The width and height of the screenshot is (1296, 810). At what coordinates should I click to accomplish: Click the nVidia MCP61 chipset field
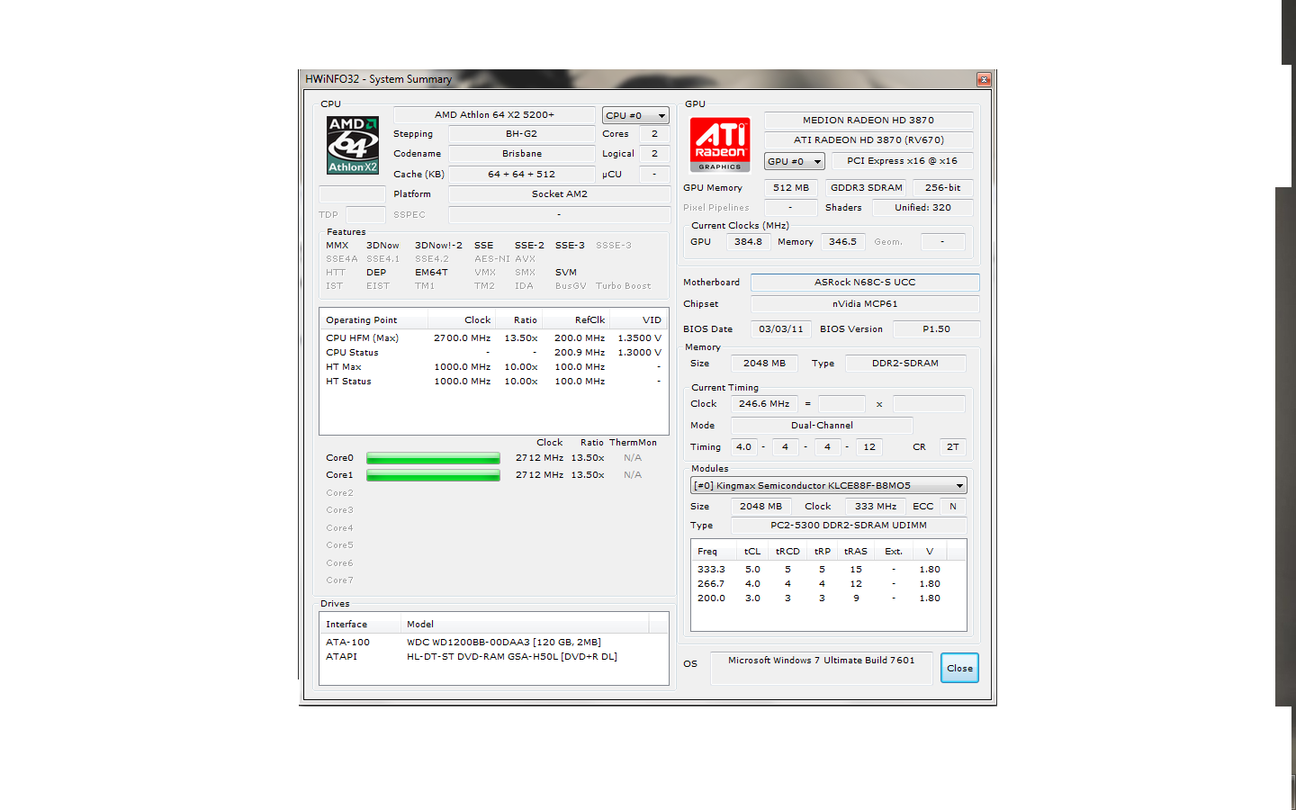coord(865,304)
